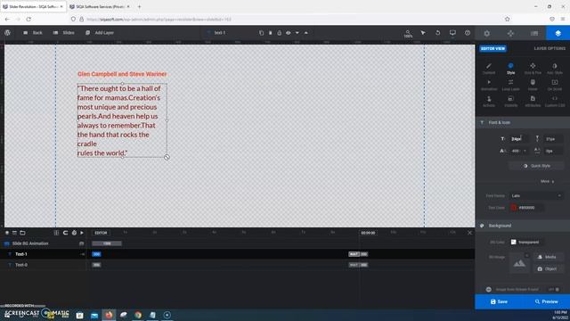This screenshot has width=570, height=321.
Task: Click the Quick Style button
Action: pos(536,166)
